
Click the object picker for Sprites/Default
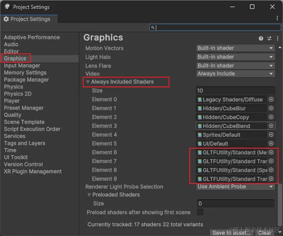click(x=271, y=135)
